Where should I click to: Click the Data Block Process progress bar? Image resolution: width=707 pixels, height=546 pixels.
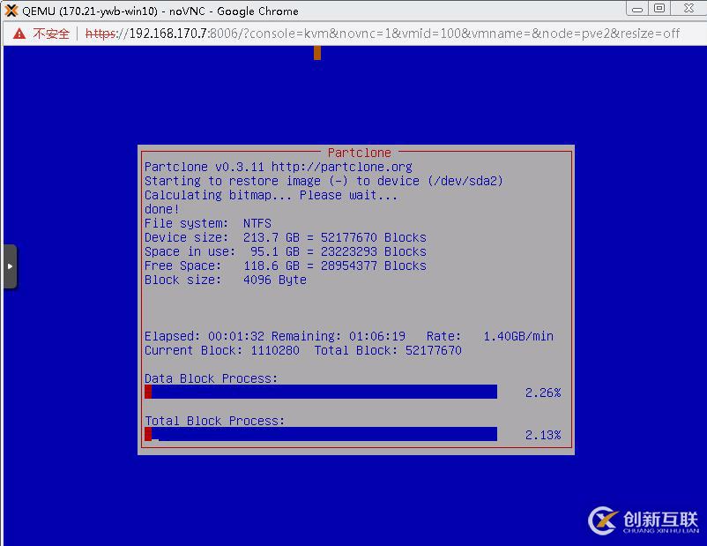pyautogui.click(x=322, y=392)
